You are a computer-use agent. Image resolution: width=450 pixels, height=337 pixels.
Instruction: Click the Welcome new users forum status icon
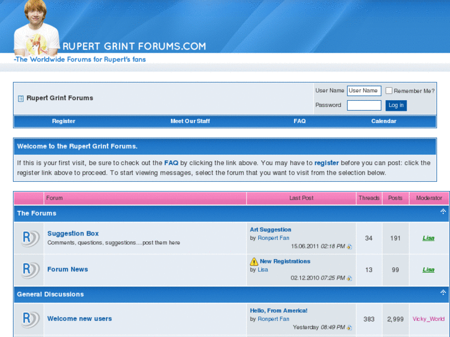30,319
